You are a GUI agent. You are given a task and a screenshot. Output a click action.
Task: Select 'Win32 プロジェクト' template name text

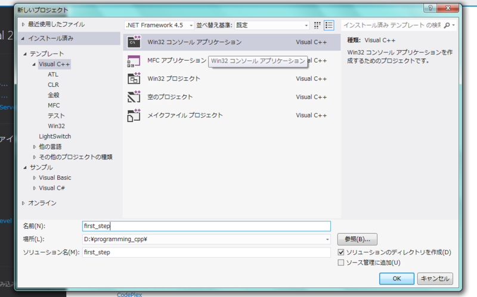pyautogui.click(x=174, y=79)
